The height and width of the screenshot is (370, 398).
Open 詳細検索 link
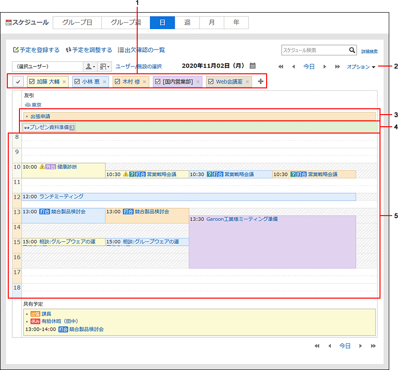point(369,51)
